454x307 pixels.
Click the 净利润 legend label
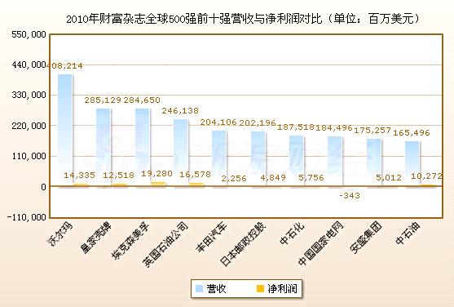[x=283, y=288]
